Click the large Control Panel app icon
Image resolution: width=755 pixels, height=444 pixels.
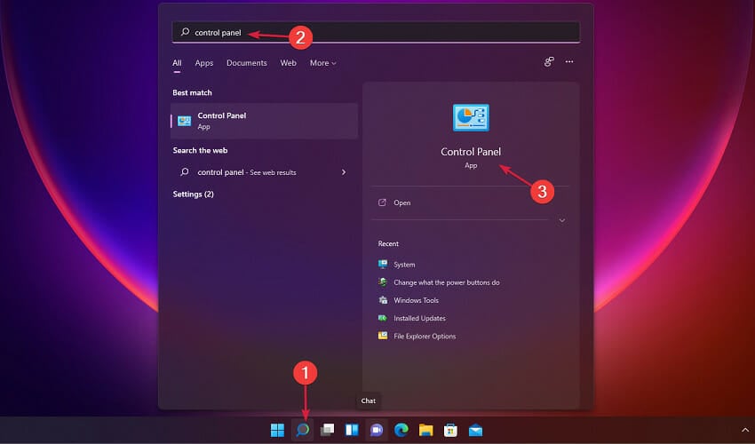pos(471,117)
